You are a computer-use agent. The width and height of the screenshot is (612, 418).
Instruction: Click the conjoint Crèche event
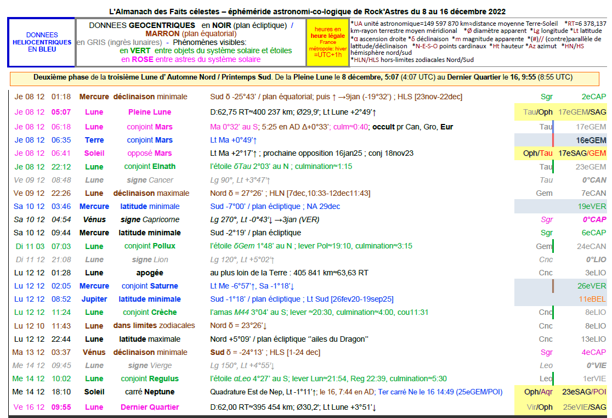[x=150, y=312]
